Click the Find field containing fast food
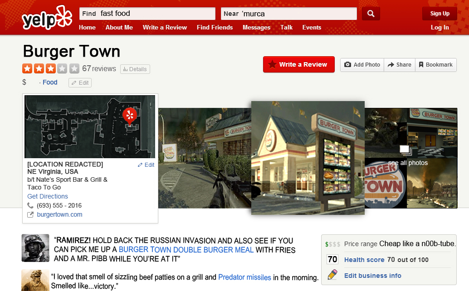This screenshot has width=469, height=291. 147,14
